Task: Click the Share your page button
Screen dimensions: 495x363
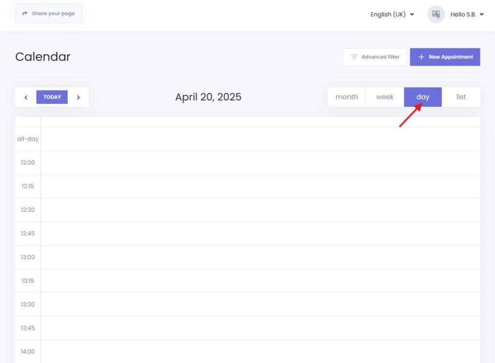Action: click(x=48, y=14)
